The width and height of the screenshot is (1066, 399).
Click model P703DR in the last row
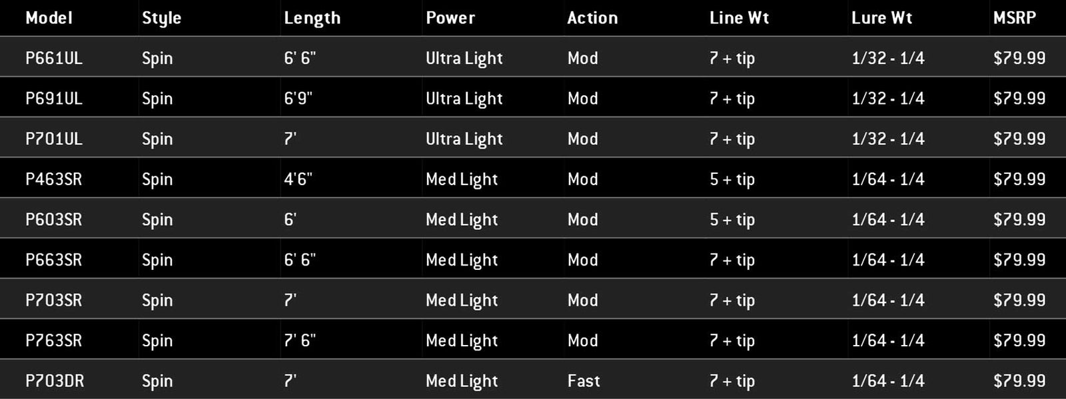pos(55,380)
